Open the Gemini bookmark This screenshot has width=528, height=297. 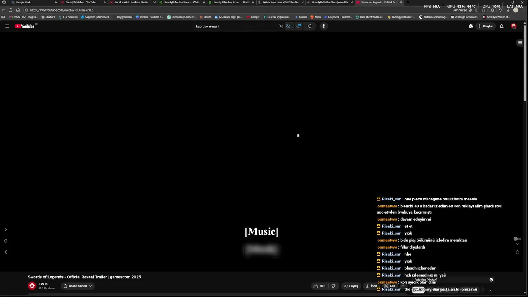click(301, 17)
